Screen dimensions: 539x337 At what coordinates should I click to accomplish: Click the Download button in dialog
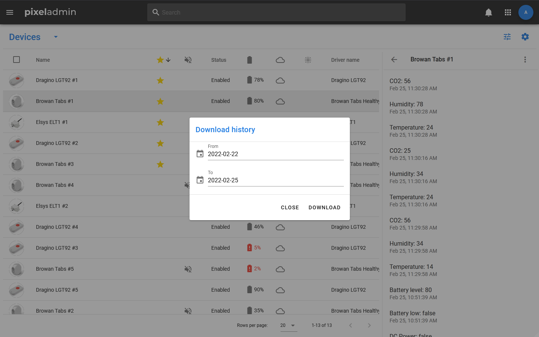coord(324,207)
